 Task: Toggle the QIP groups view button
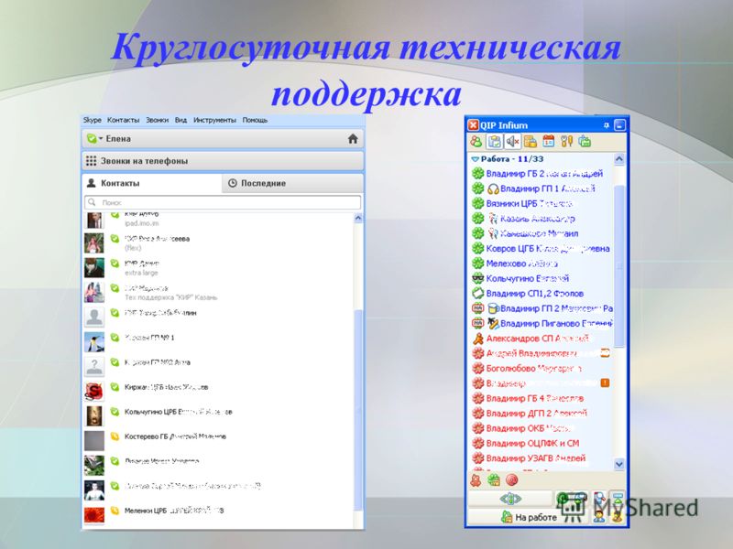[494, 141]
